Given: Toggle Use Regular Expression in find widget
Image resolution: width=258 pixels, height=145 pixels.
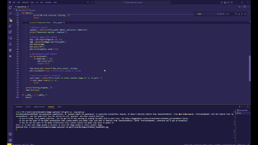Looking at the screenshot, I should tap(223, 14).
